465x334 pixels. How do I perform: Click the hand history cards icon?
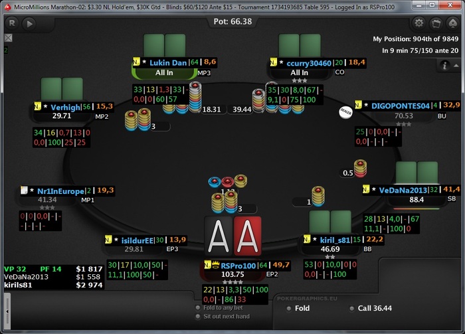[x=436, y=23]
